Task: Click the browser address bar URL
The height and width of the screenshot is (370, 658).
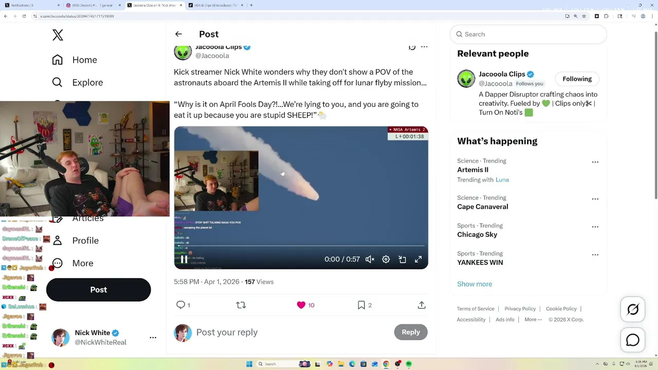Action: (77, 16)
